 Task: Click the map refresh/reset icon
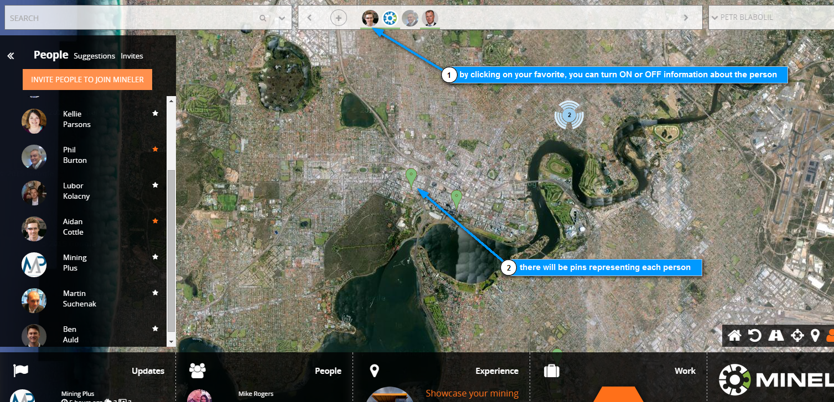pyautogui.click(x=754, y=335)
